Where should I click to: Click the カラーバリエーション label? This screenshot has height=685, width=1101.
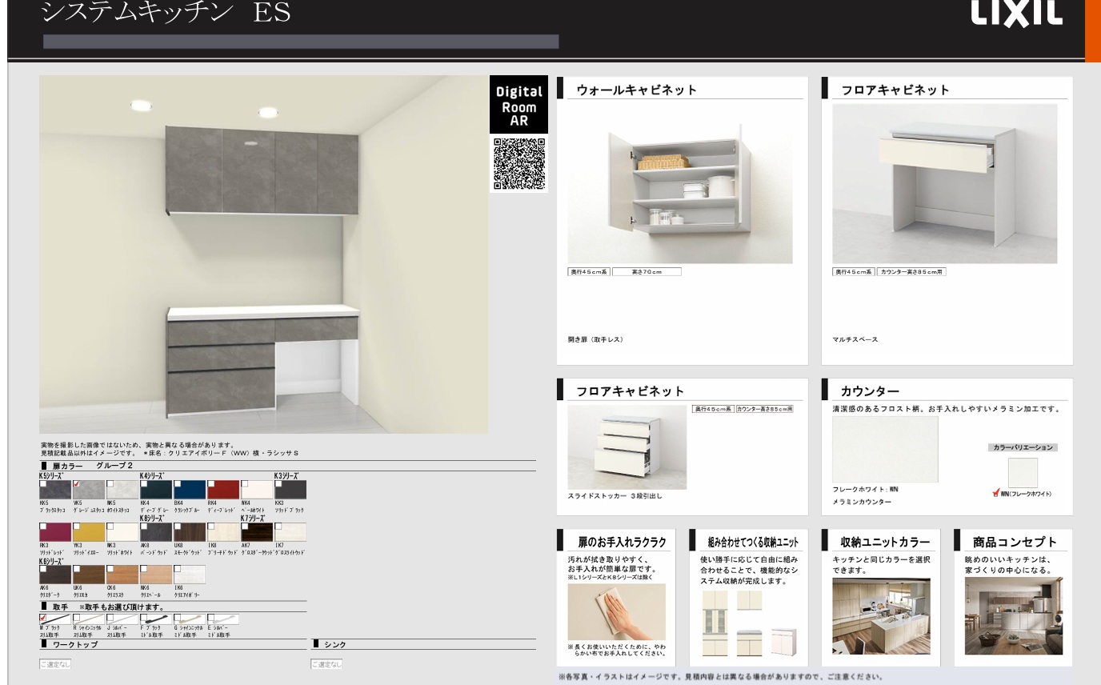(1023, 447)
